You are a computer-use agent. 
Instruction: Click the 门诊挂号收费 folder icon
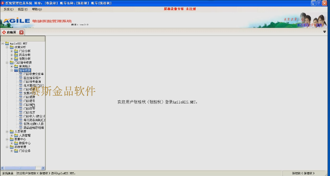pyautogui.click(x=12, y=63)
